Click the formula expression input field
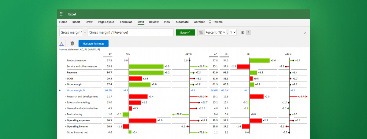Viewport: 367px width, 139px height. (x=131, y=32)
